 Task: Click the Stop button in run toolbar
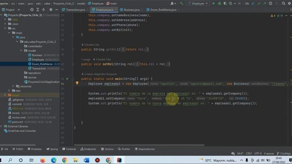coord(239,3)
